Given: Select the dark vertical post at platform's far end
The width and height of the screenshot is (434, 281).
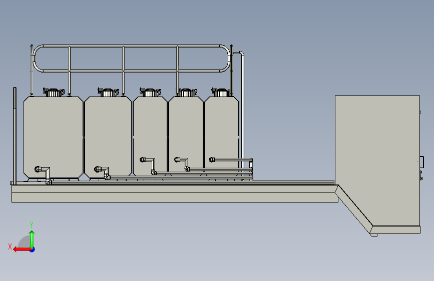Looking at the screenshot, I should (15, 136).
